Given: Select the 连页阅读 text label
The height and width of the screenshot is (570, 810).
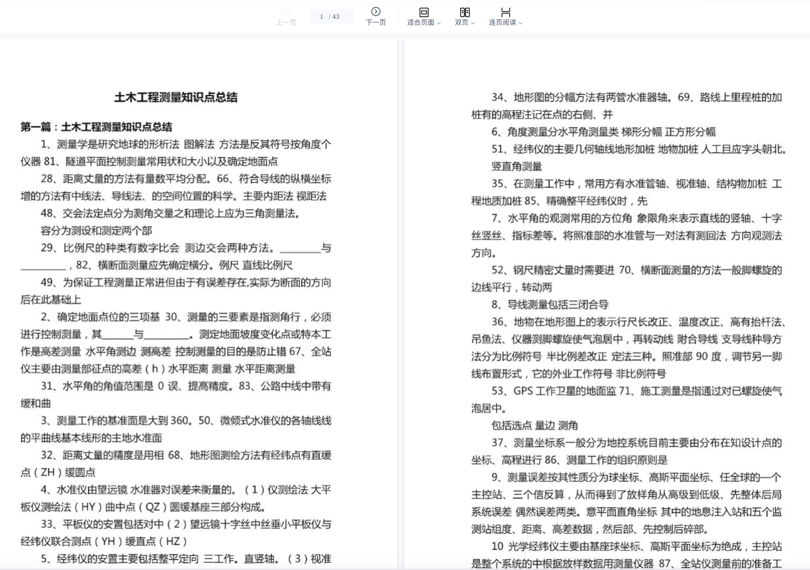Looking at the screenshot, I should [x=502, y=22].
